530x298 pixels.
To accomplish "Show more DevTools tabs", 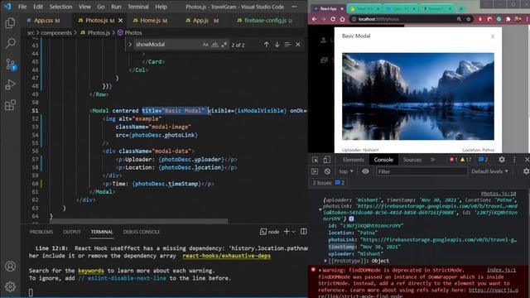I will 433,160.
